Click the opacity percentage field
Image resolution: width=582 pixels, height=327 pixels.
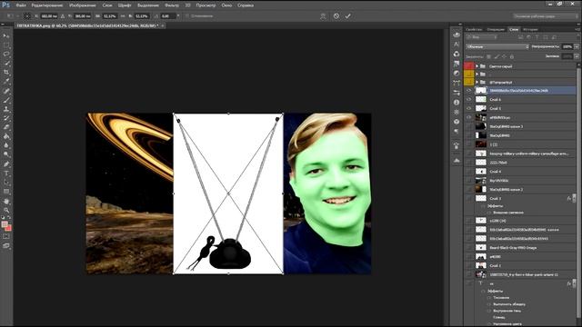(567, 46)
